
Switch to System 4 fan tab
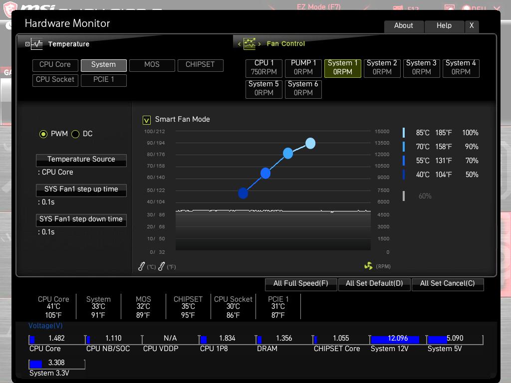coord(461,68)
